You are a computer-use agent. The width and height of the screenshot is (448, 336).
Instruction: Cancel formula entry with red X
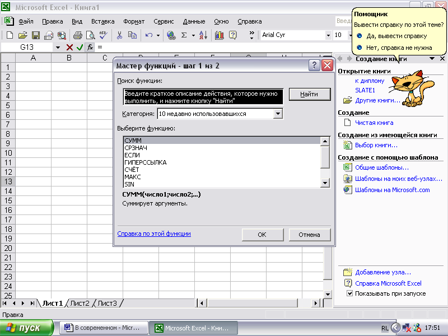pyautogui.click(x=69, y=48)
